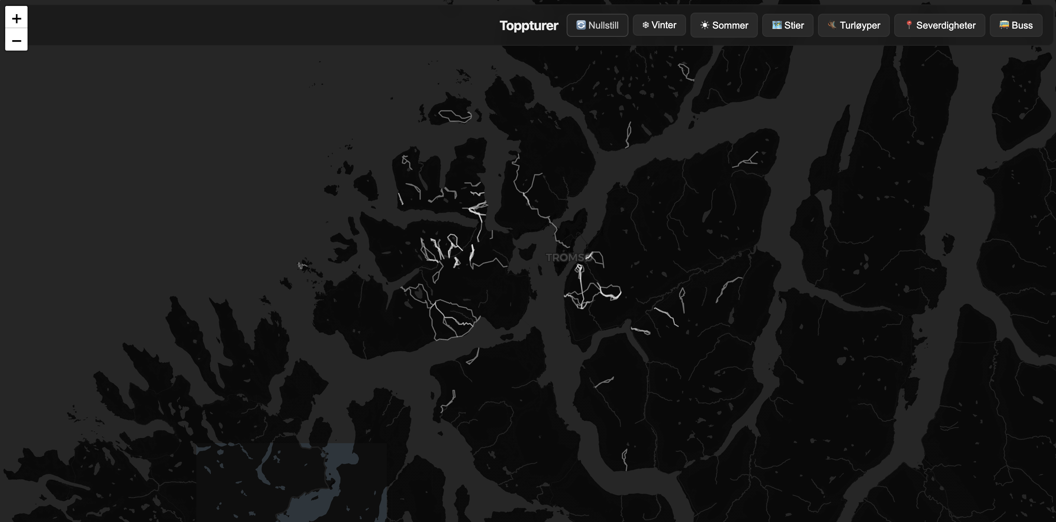1056x522 pixels.
Task: Toggle the Stier trails layer
Action: pos(788,25)
